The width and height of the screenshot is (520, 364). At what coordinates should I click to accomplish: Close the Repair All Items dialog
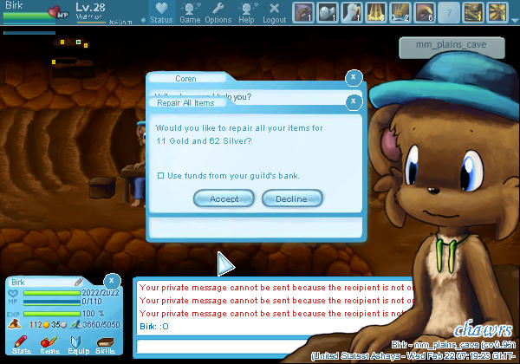tap(353, 101)
